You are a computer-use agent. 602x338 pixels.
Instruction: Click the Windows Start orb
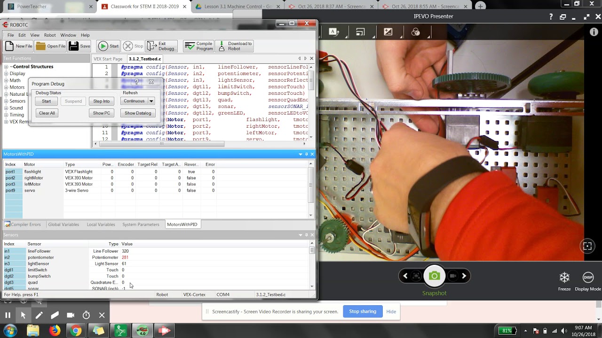[10, 330]
